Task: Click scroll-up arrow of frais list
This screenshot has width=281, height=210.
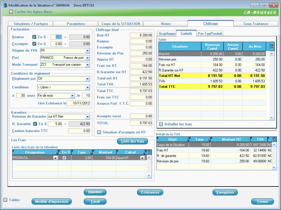Action: (149, 157)
